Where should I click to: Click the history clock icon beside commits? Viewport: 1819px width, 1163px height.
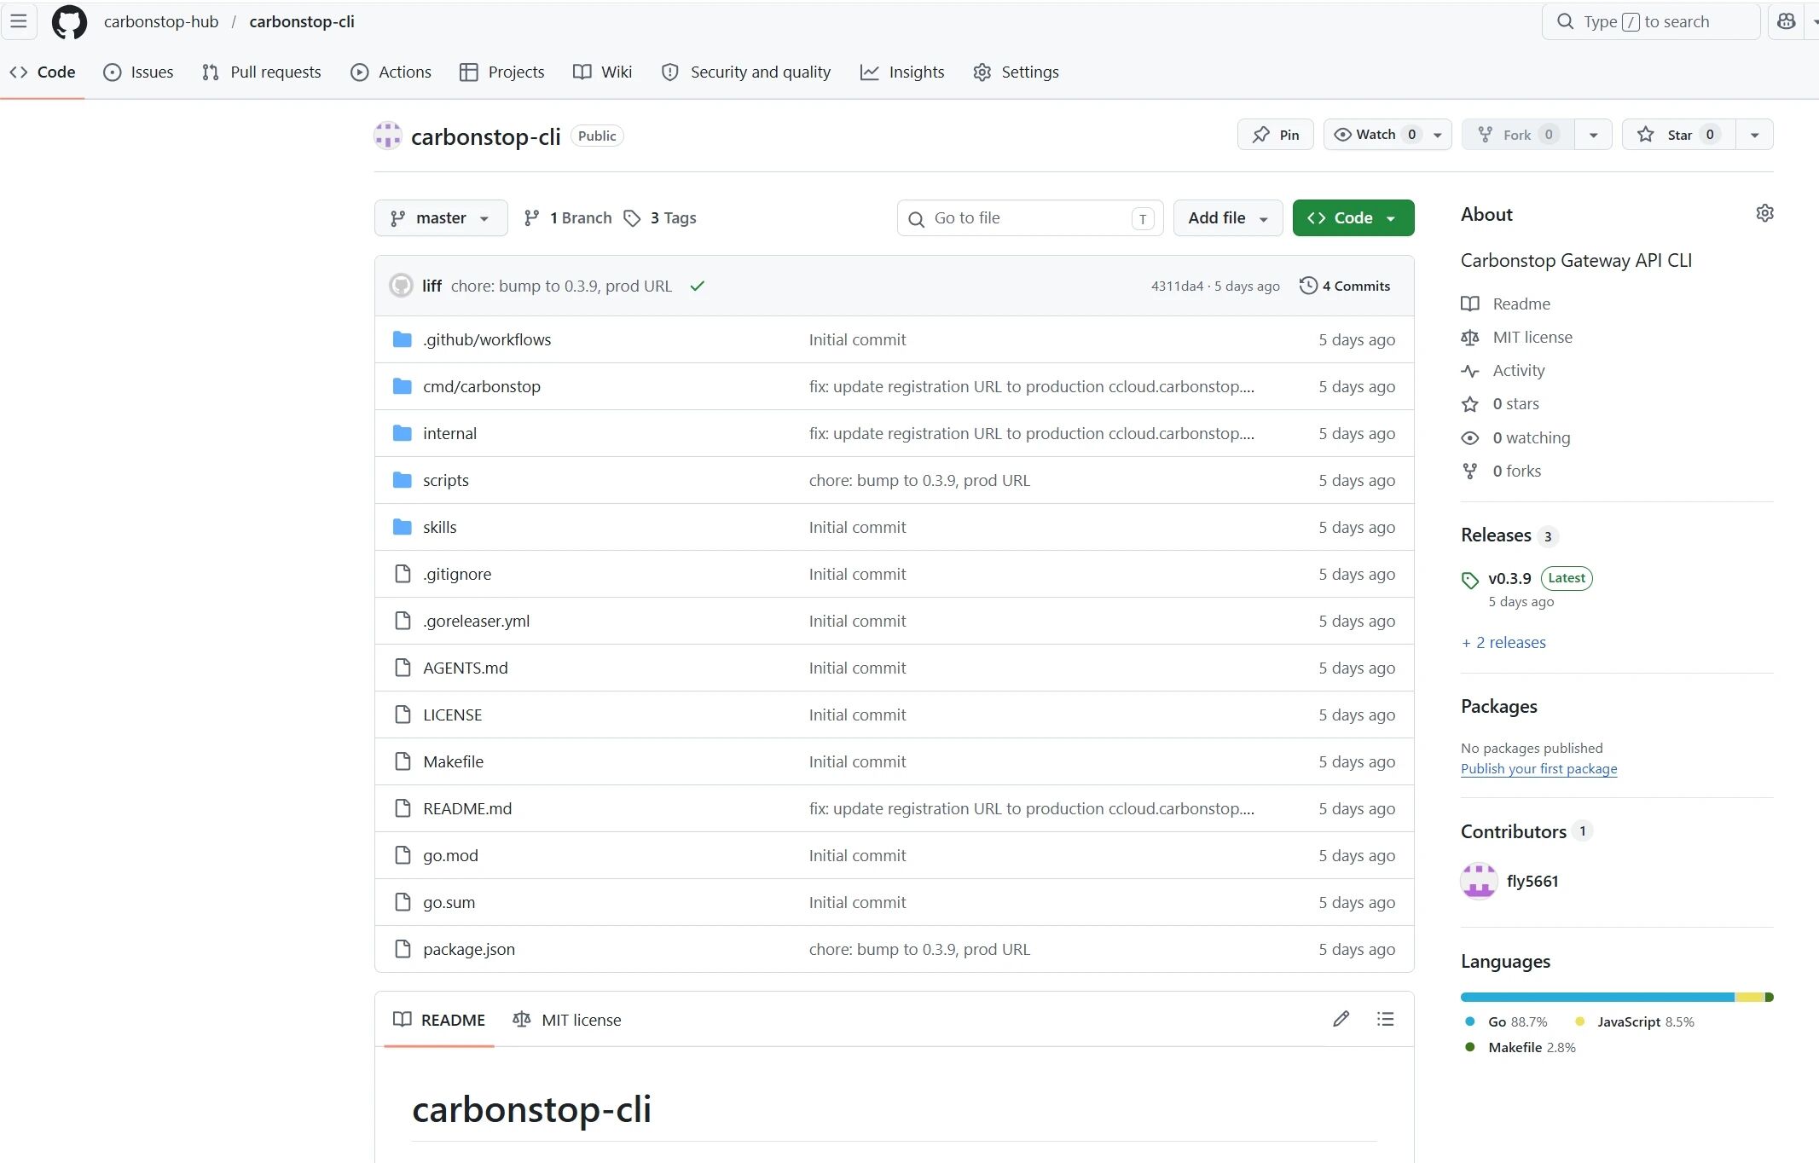pyautogui.click(x=1308, y=286)
